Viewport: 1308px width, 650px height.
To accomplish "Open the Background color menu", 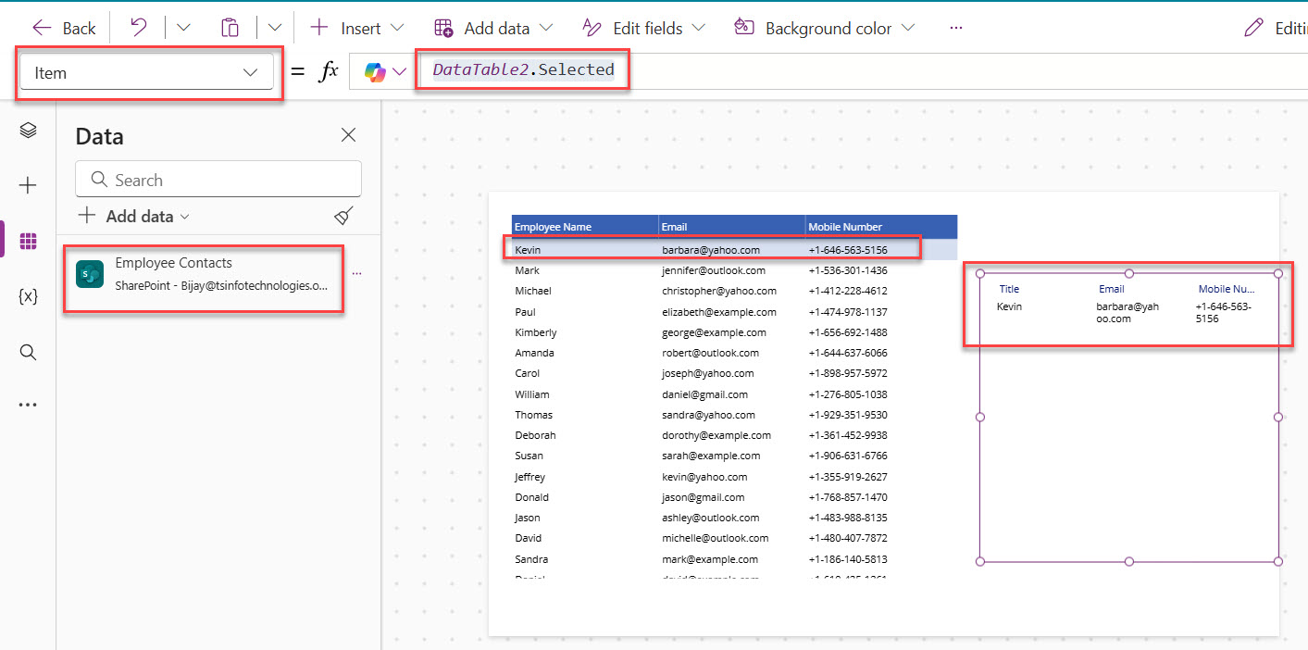I will (x=824, y=28).
